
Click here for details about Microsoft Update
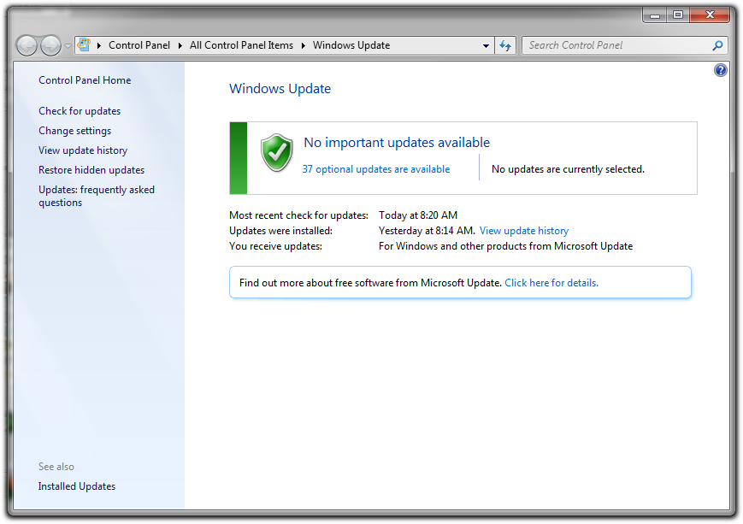[551, 283]
